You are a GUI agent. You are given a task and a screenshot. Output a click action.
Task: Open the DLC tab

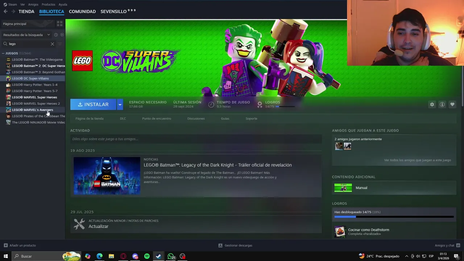(123, 119)
